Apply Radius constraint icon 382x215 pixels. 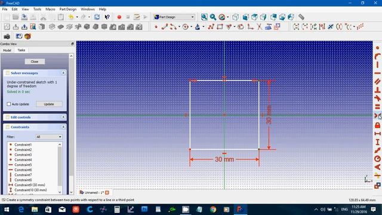[377, 158]
